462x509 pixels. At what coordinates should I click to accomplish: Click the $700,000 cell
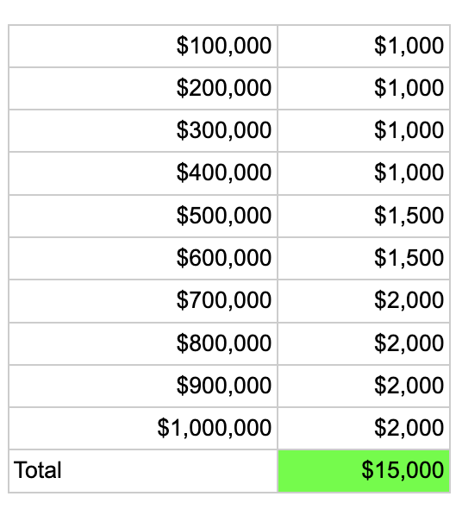(x=143, y=301)
